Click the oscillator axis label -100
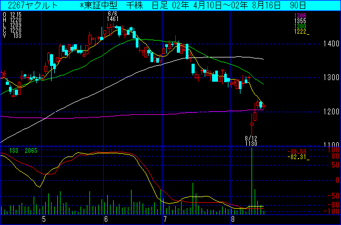The width and height of the screenshot is (341, 225). (331, 211)
